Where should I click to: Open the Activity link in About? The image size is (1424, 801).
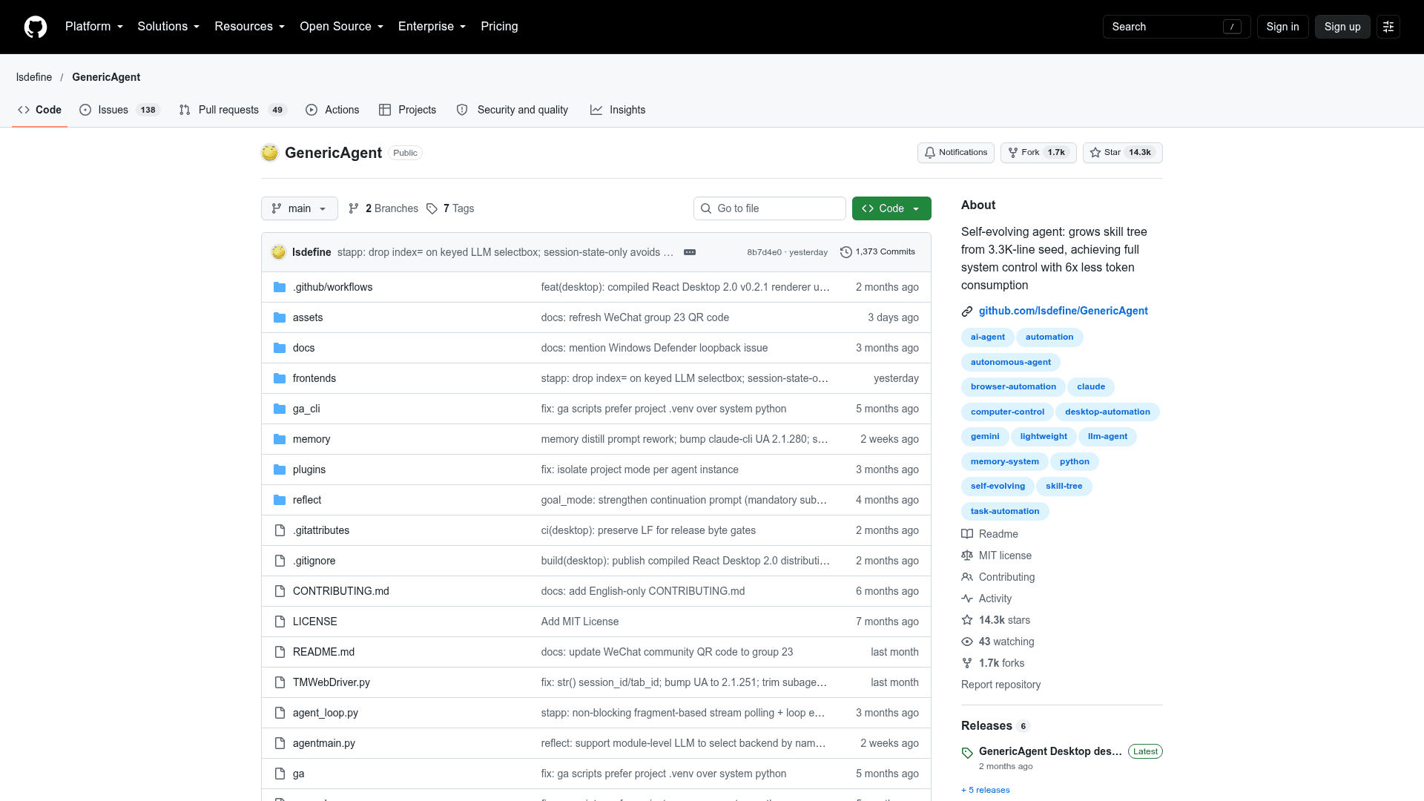click(x=986, y=599)
